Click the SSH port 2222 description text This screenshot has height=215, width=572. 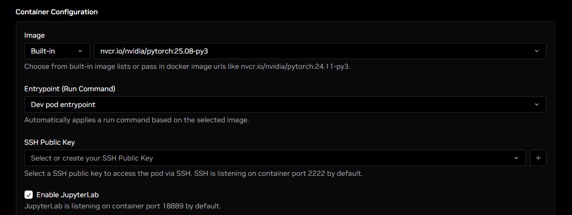193,174
